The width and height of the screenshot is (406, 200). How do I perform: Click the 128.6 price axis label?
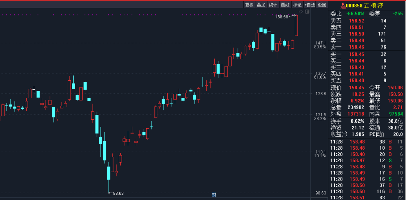pyautogui.click(x=321, y=94)
